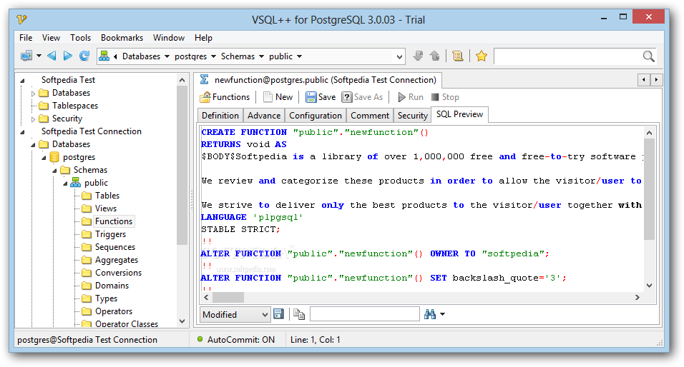The image size is (684, 367).
Task: Click the find text field beside the binoculars
Action: (x=364, y=314)
